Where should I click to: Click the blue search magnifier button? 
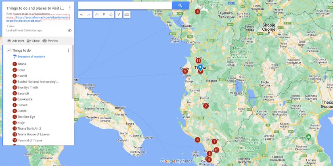pyautogui.click(x=180, y=5)
